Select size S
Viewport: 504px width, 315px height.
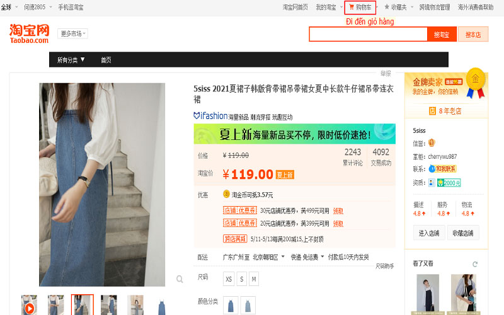click(x=242, y=278)
